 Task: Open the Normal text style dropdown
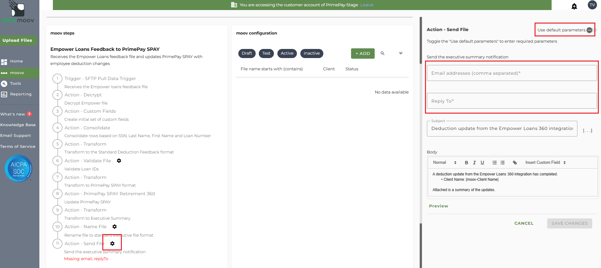coord(445,163)
